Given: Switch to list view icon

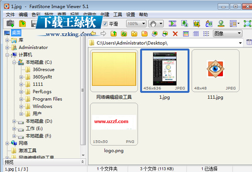Looking at the screenshot, I should tap(206, 34).
